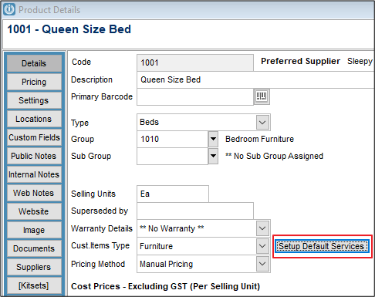The height and width of the screenshot is (297, 375).
Task: Expand the Warranty Details dropdown
Action: [262, 228]
